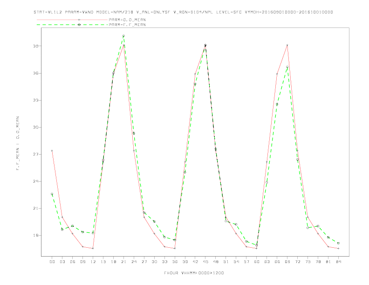The height and width of the screenshot is (285, 369).
Task: Click the x-axis forecast hour label 36
Action: (x=175, y=262)
